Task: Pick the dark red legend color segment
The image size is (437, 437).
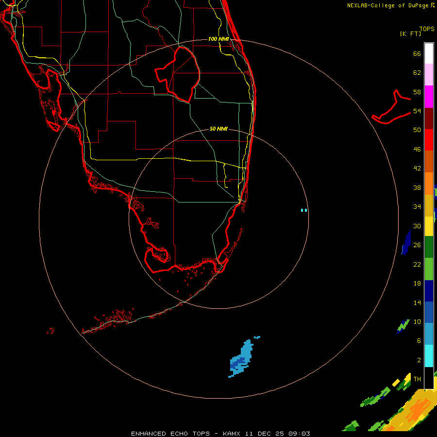Action: [429, 118]
